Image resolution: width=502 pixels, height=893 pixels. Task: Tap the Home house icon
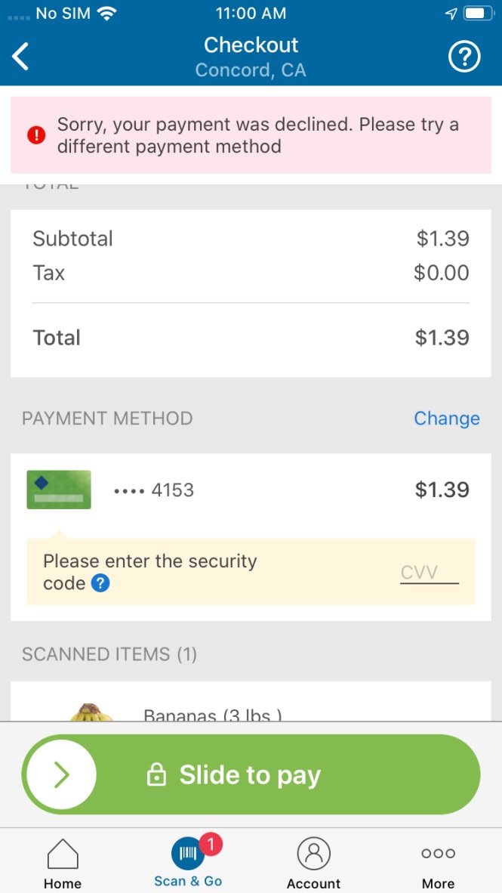(63, 854)
